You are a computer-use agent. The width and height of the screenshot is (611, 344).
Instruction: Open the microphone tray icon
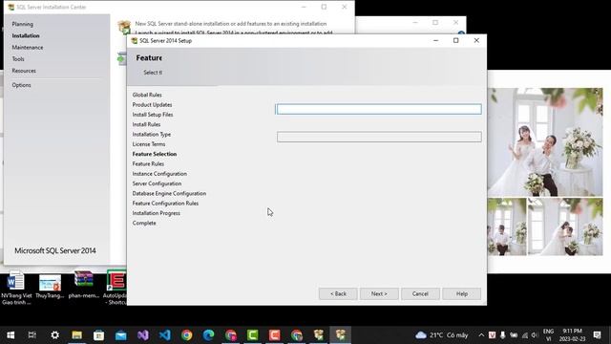click(503, 335)
